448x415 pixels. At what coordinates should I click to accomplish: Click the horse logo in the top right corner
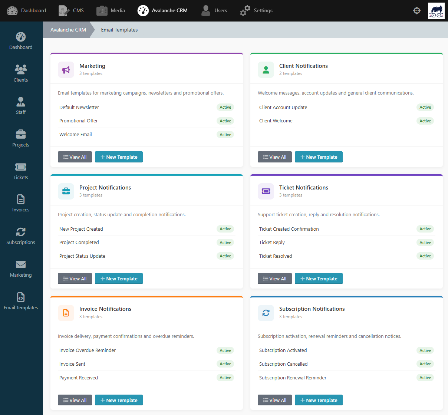pyautogui.click(x=436, y=10)
